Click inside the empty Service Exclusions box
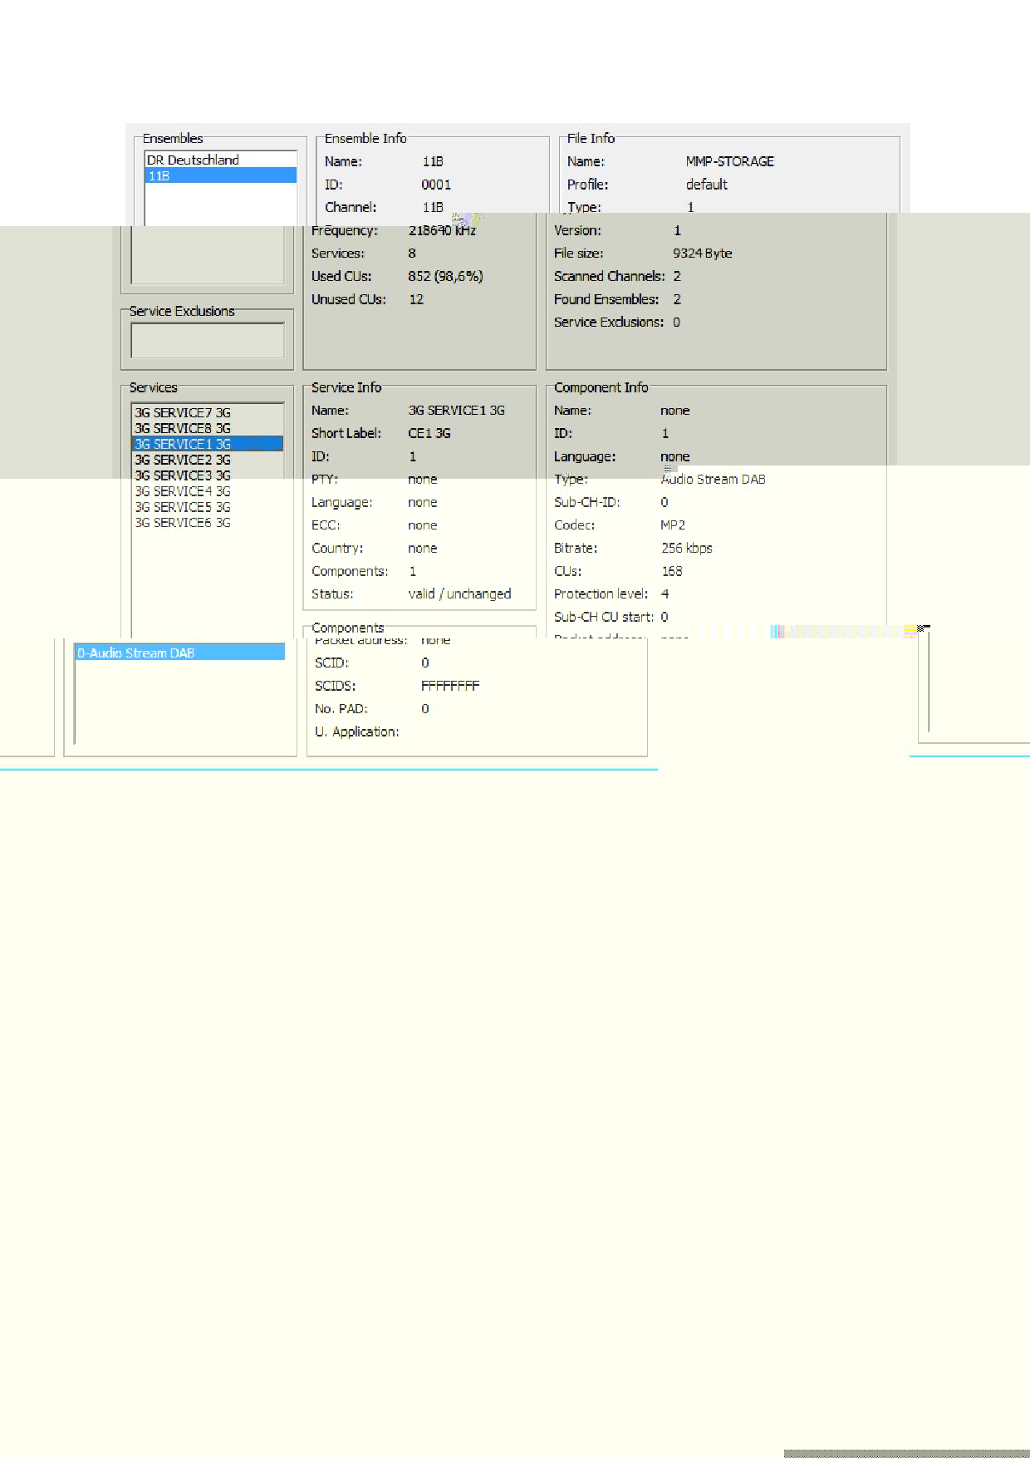Image resolution: width=1030 pixels, height=1458 pixels. point(207,340)
